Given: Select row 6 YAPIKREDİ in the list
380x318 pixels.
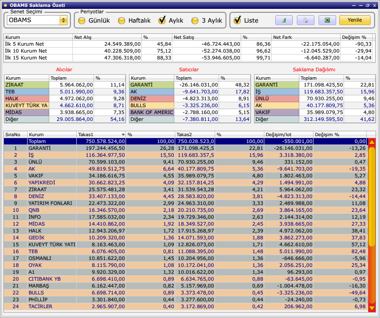Looking at the screenshot, I should pos(186,183).
